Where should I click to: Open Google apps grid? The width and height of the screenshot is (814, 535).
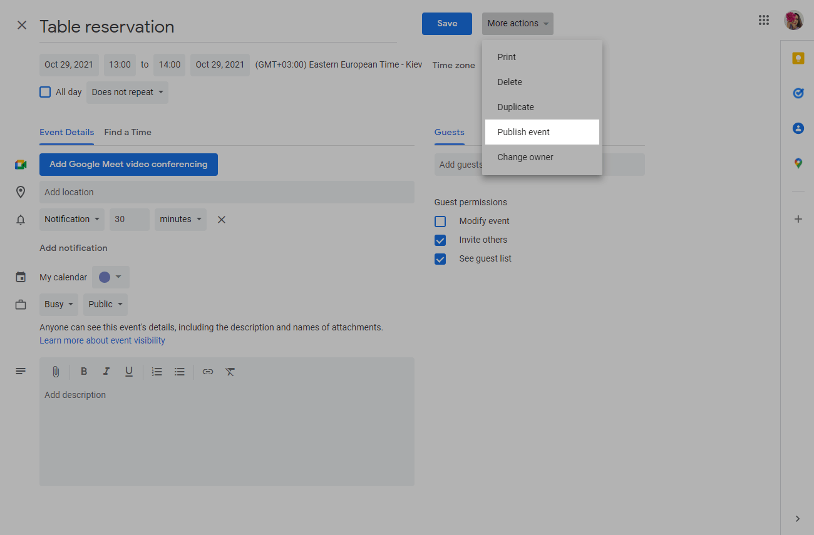point(763,20)
